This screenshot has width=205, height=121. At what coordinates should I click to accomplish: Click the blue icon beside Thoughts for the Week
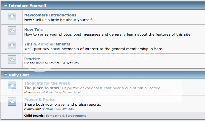pos(12,85)
